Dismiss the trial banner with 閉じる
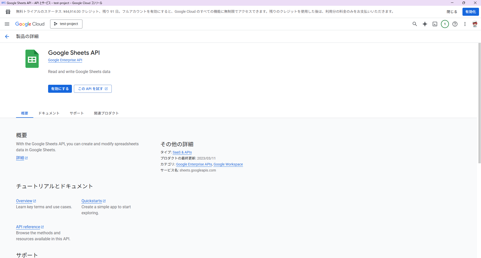The width and height of the screenshot is (481, 258). point(452,12)
